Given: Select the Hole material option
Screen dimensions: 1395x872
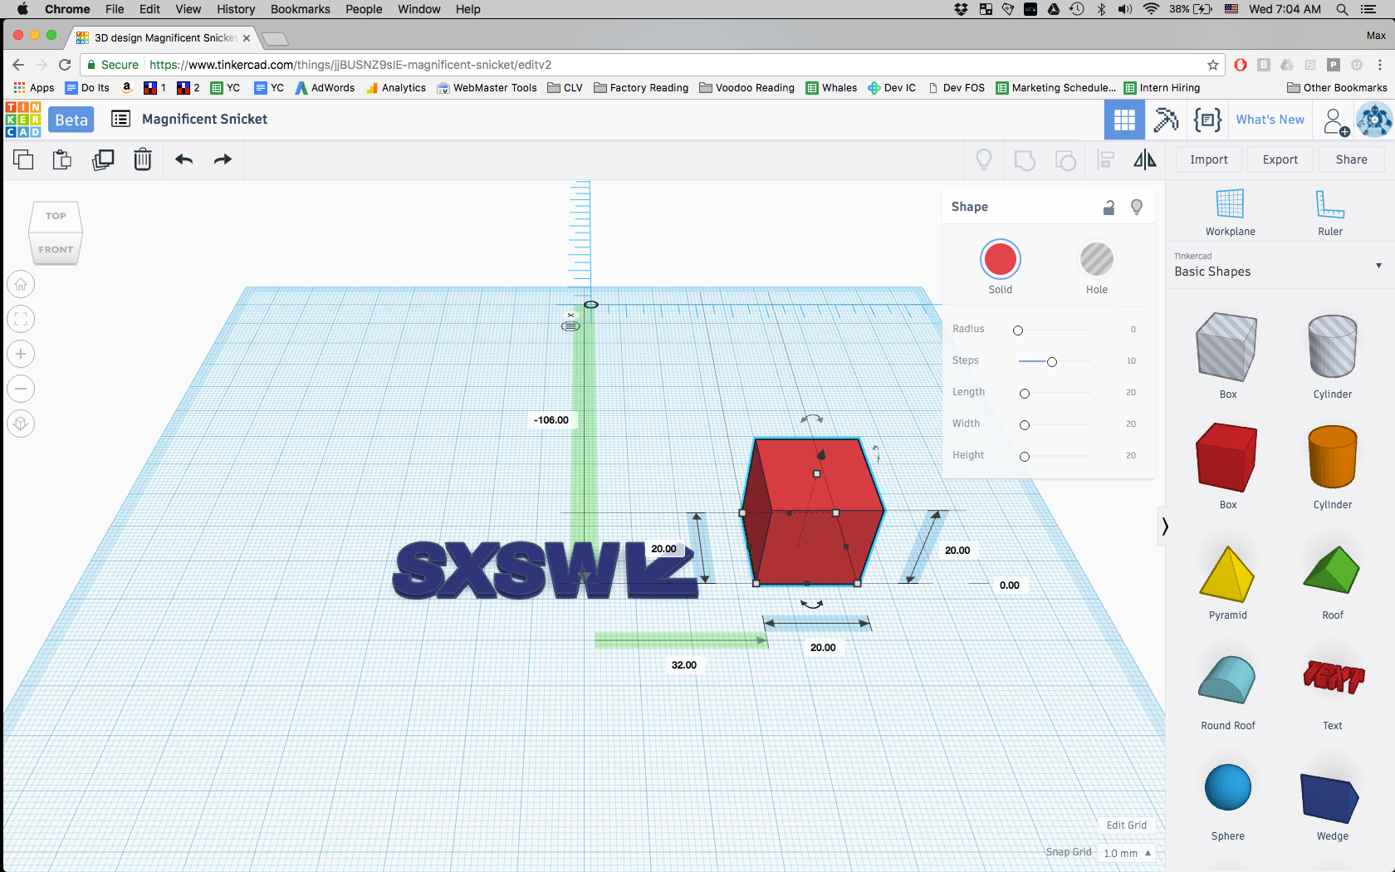Looking at the screenshot, I should 1096,258.
